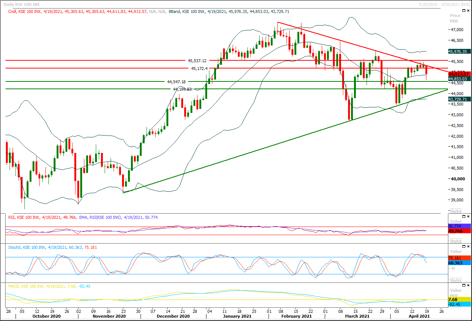The image size is (472, 321).
Task: Click the 43,729.71 lower band price tag
Action: (459, 99)
